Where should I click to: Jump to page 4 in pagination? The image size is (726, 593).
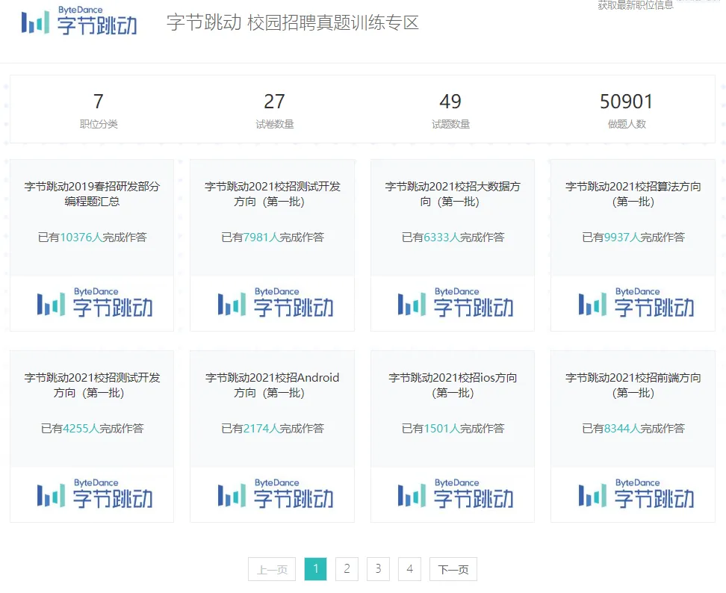[410, 569]
